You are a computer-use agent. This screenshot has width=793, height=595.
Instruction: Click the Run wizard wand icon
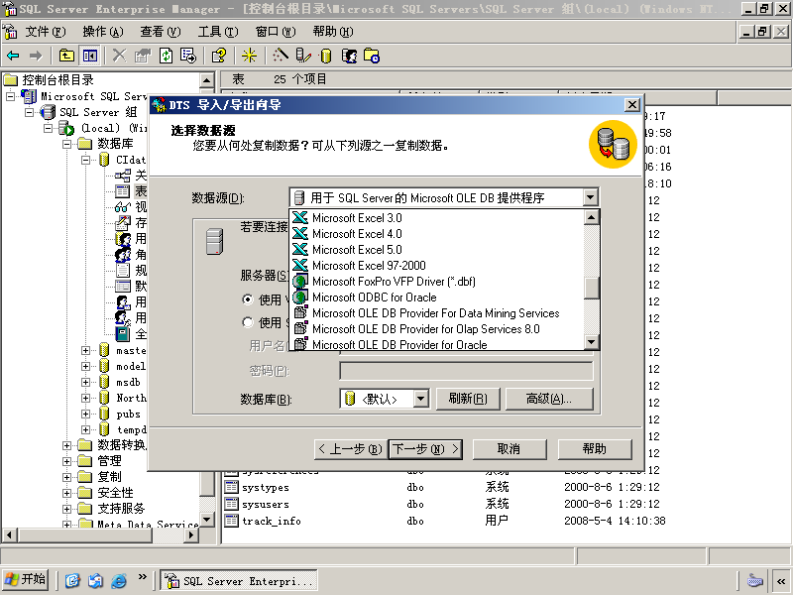pyautogui.click(x=281, y=56)
